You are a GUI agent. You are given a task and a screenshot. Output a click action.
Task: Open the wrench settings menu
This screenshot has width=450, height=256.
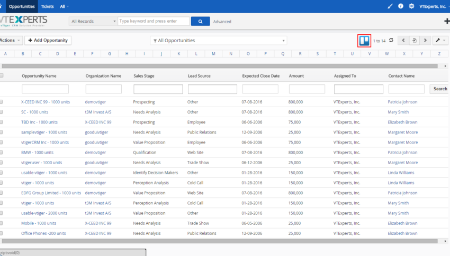point(440,40)
